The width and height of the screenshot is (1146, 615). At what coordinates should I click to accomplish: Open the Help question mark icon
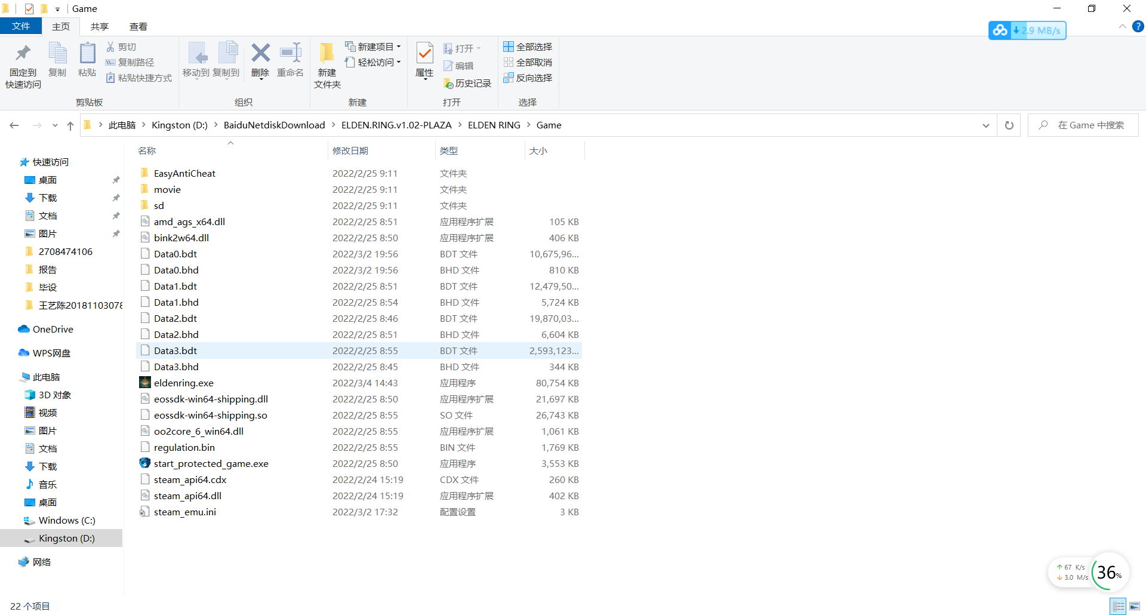tap(1138, 26)
